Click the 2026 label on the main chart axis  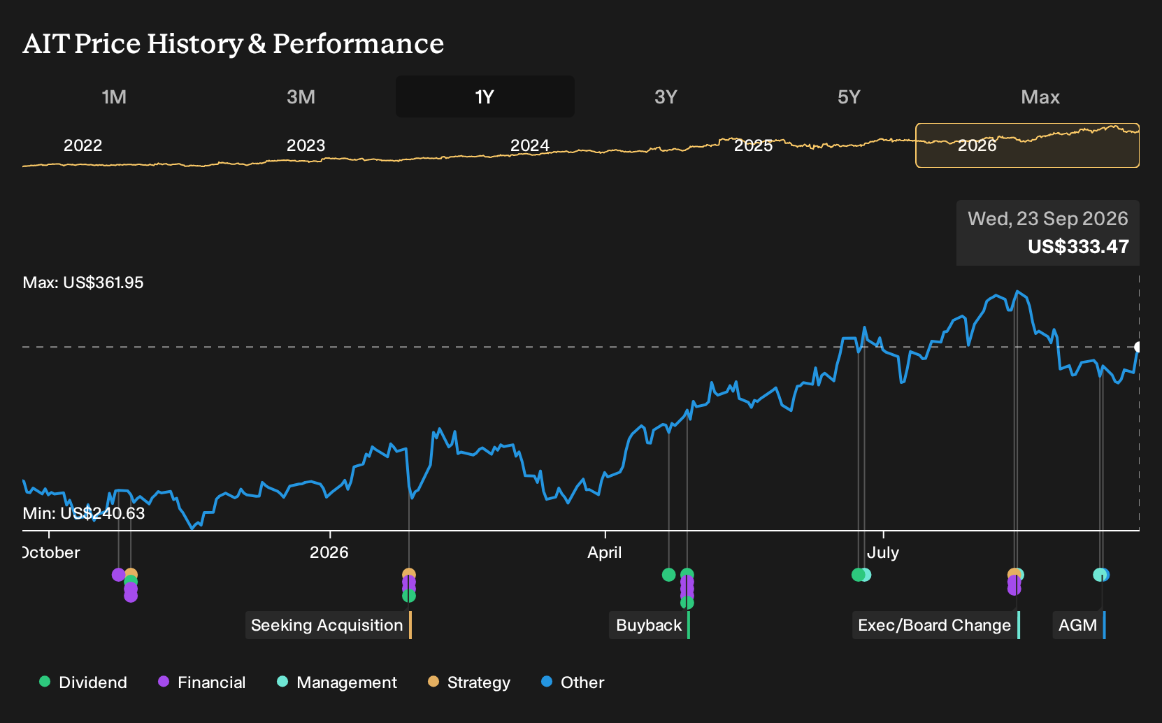329,552
